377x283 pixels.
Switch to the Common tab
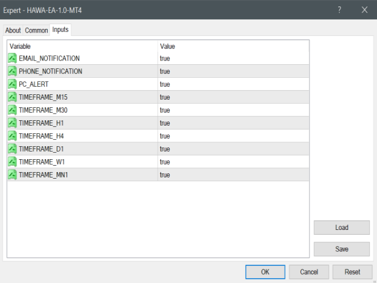click(x=37, y=31)
